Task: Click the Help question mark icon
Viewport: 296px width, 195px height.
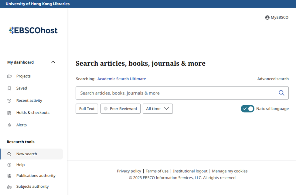Action: pos(9,165)
